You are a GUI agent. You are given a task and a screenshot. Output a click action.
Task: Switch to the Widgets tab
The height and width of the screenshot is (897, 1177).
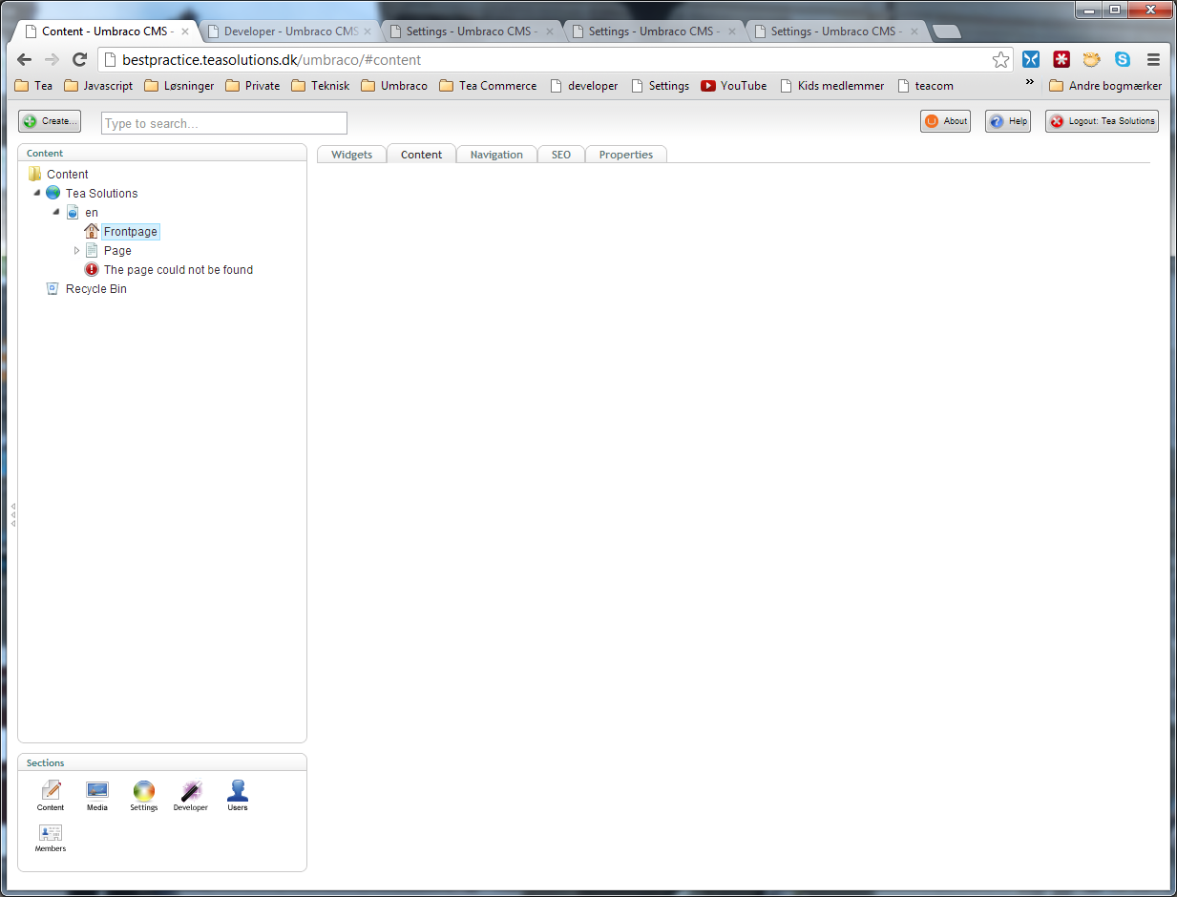pyautogui.click(x=351, y=155)
